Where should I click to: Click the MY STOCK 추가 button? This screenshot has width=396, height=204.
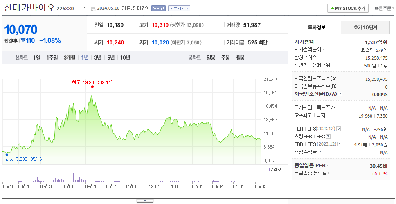pyautogui.click(x=348, y=8)
